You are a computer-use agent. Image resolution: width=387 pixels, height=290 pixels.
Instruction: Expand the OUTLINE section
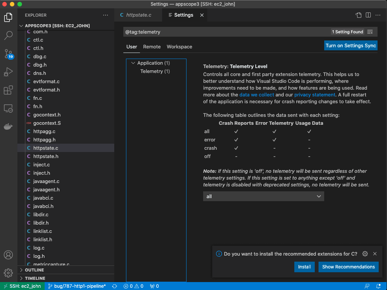click(x=34, y=270)
